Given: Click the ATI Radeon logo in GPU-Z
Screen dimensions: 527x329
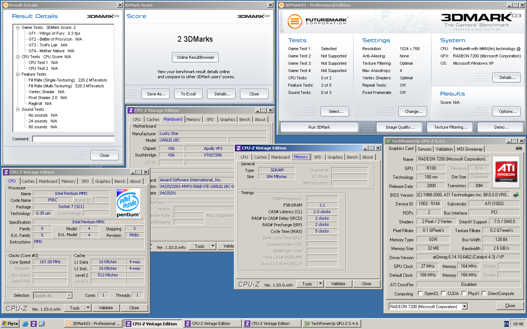Looking at the screenshot, I should click(x=506, y=171).
